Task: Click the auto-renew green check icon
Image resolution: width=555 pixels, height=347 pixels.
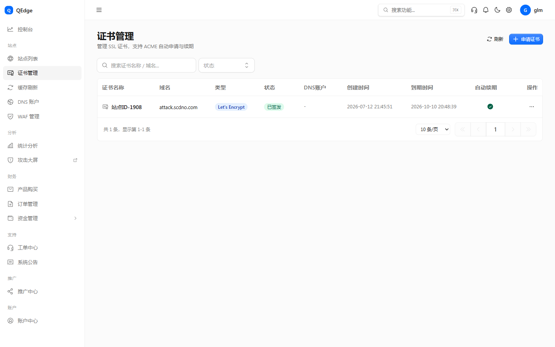Action: point(490,107)
